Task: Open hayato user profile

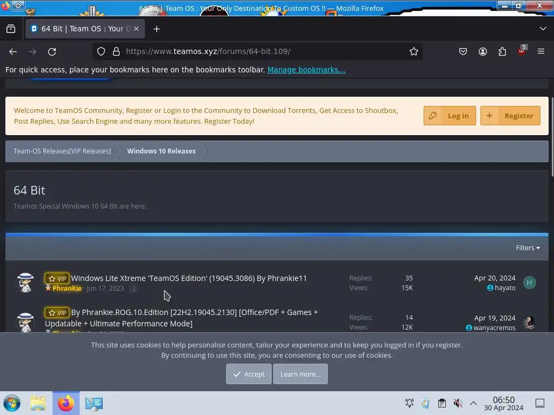Action: coord(505,288)
